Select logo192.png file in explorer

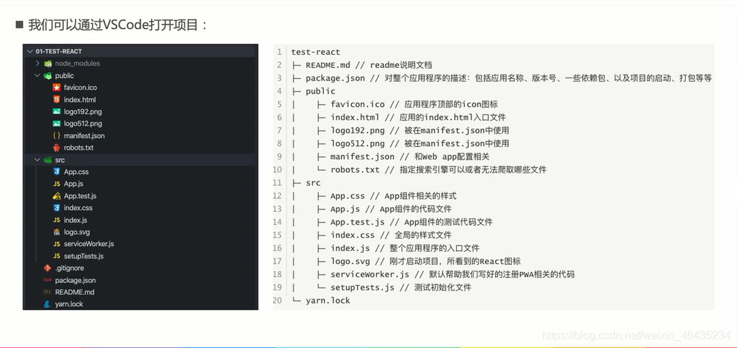83,112
